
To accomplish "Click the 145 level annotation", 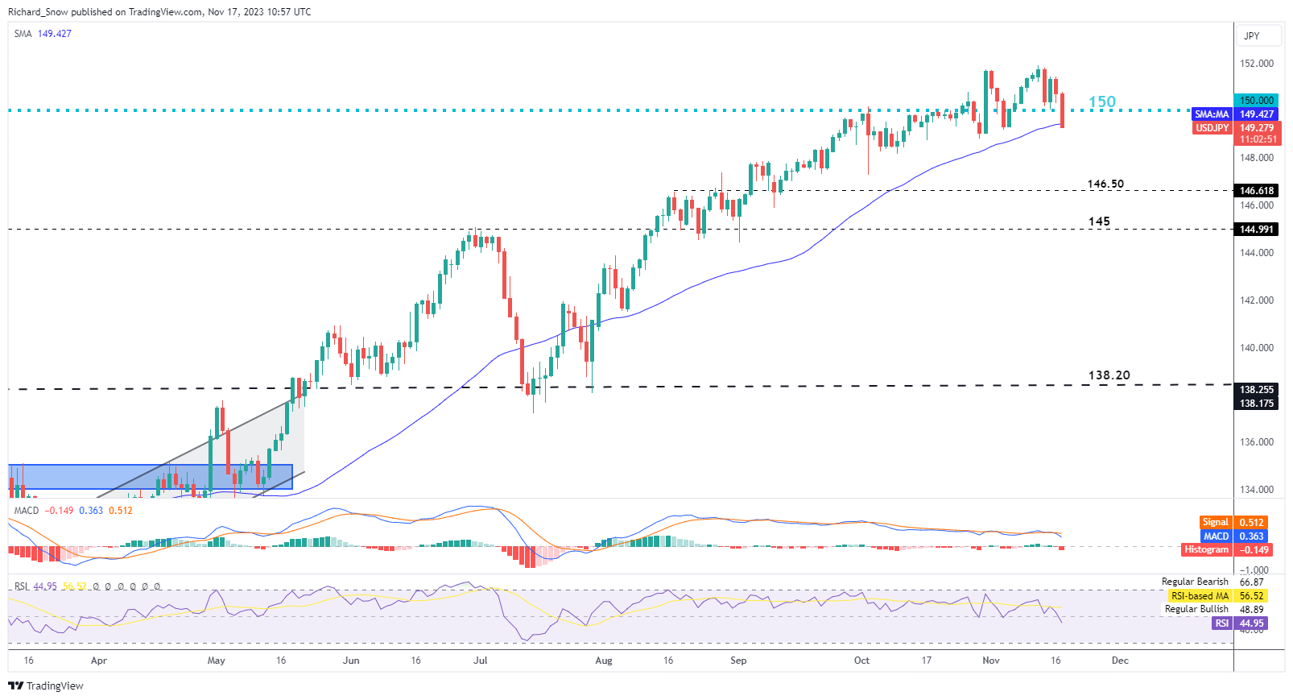I will point(1099,221).
